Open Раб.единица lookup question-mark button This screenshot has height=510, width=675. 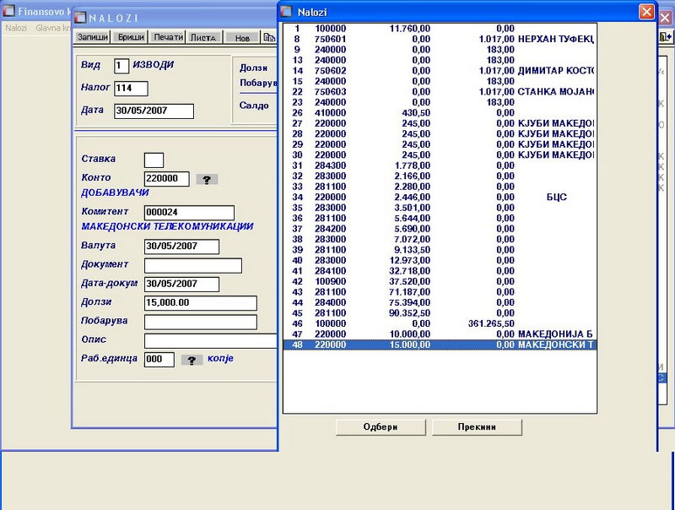point(192,360)
